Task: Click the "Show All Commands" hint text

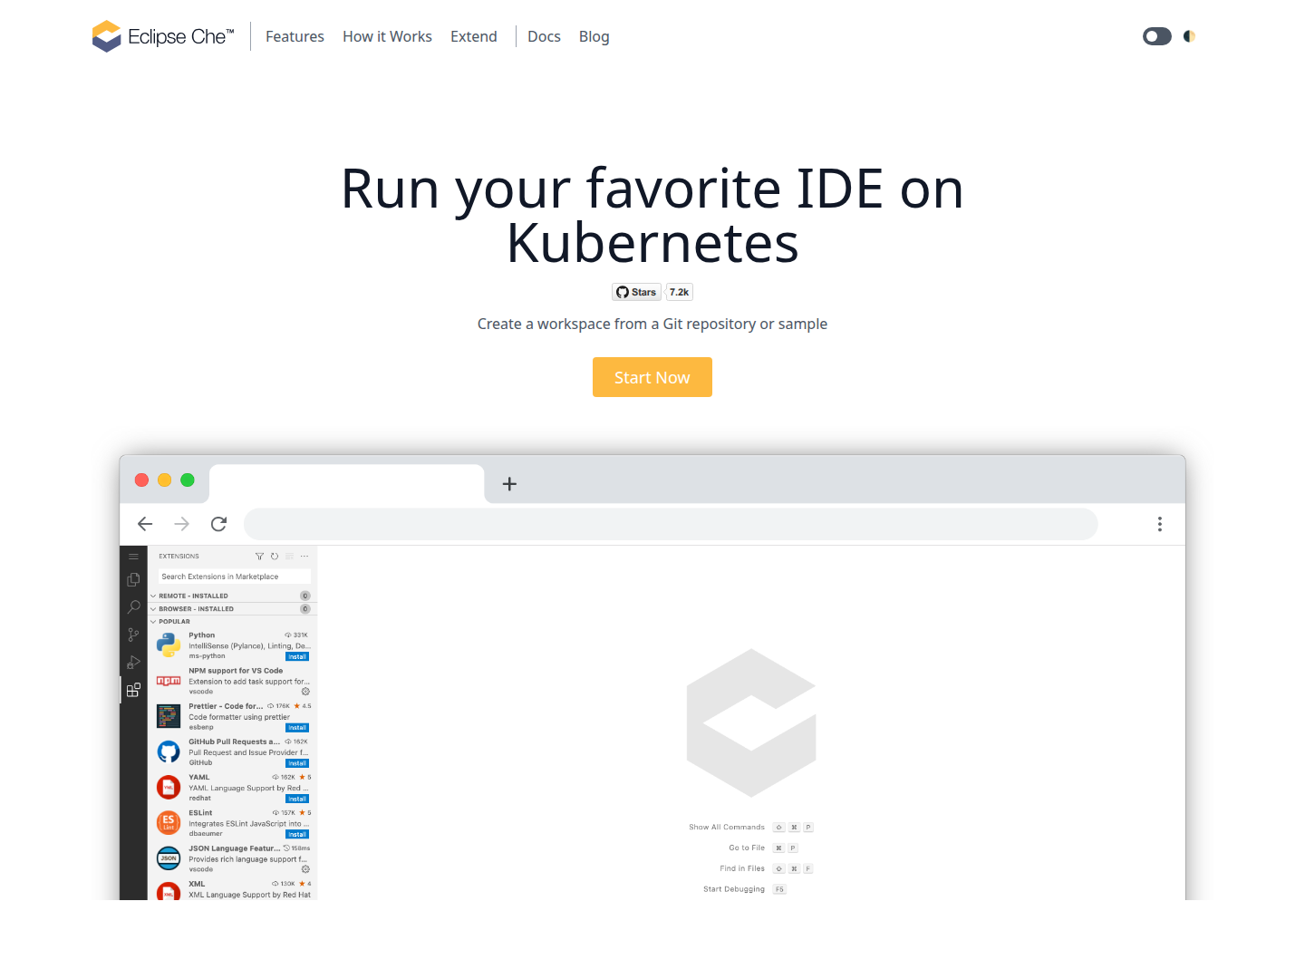Action: (x=727, y=828)
